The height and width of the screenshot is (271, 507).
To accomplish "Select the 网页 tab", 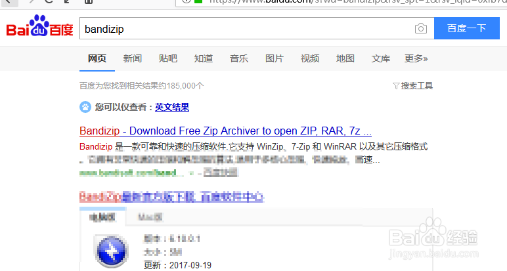I will click(x=97, y=58).
